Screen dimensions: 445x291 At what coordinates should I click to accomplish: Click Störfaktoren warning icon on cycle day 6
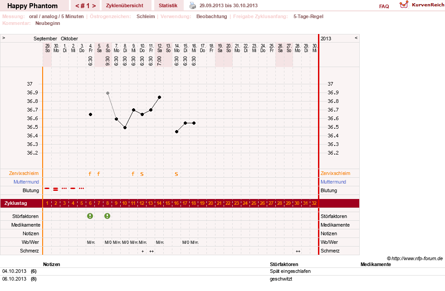pos(90,216)
